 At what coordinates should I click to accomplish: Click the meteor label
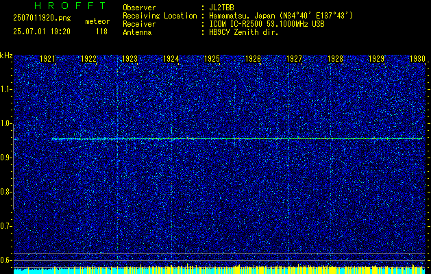(x=97, y=21)
